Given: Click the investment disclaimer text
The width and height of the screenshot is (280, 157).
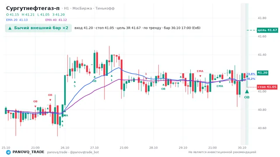Looking at the screenshot, I should [222, 152].
